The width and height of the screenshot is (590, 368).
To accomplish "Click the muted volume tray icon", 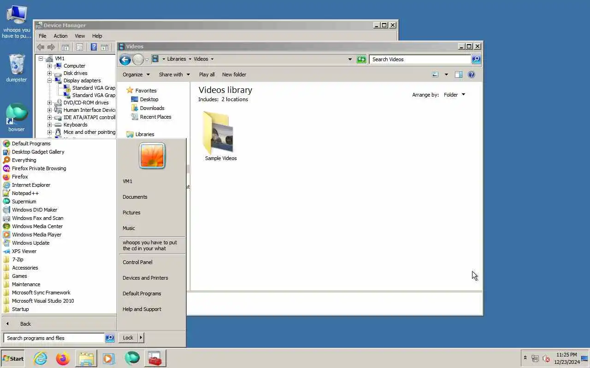I will 546,358.
